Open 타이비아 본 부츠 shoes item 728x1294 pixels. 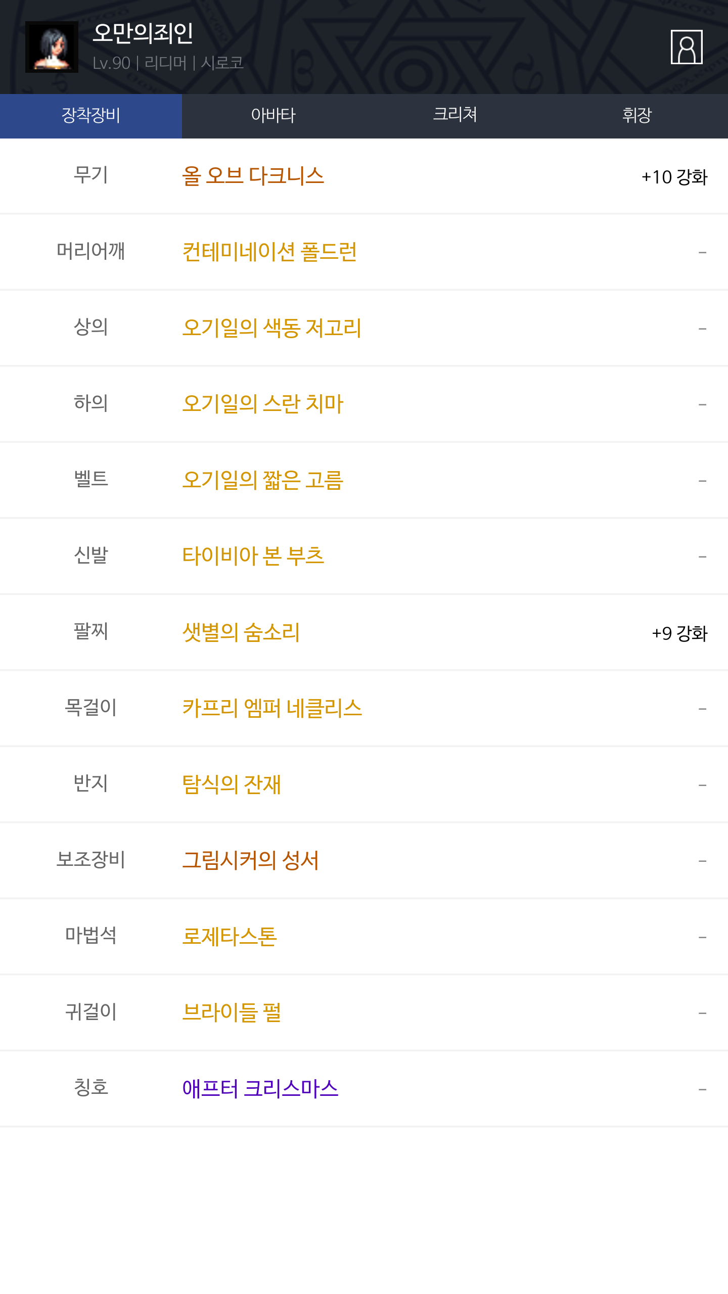pos(253,556)
